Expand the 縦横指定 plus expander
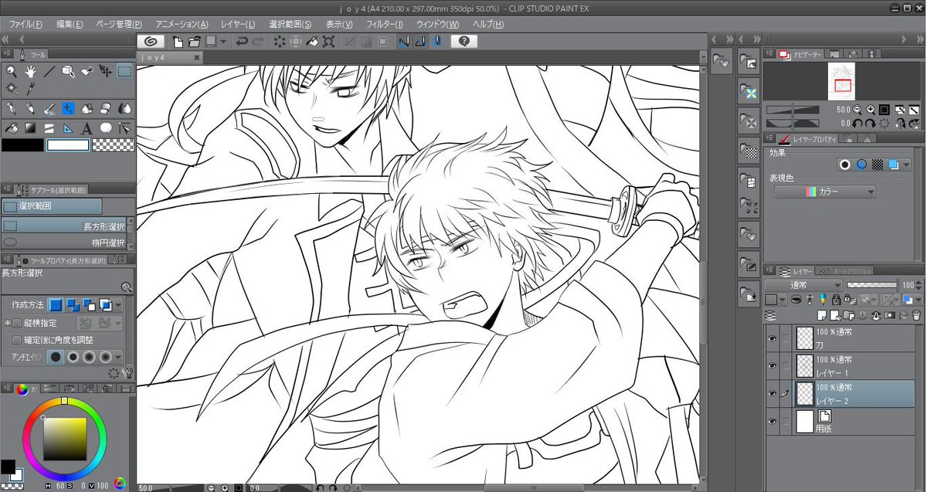 7,323
